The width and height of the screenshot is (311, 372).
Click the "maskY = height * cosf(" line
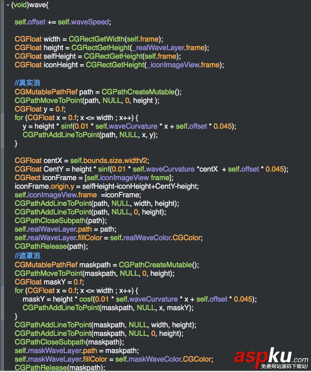[140, 299]
